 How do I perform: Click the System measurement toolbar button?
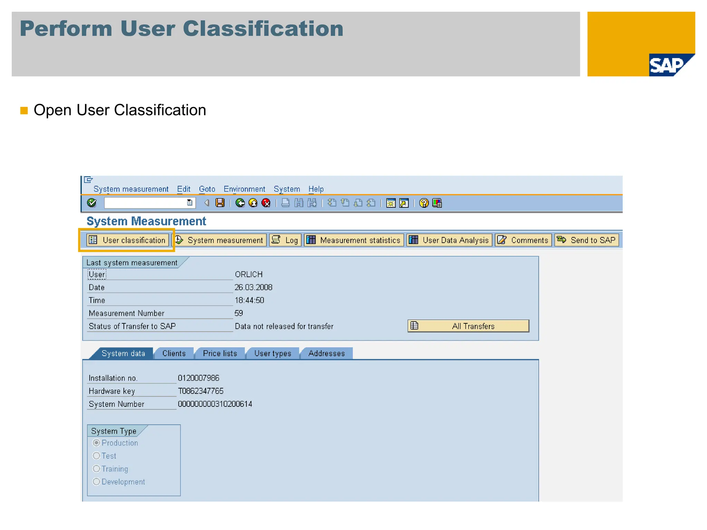(x=220, y=240)
